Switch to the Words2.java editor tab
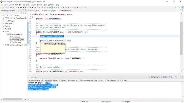 pos(66,11)
